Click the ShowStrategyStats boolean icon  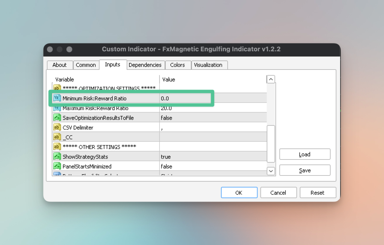click(x=57, y=156)
